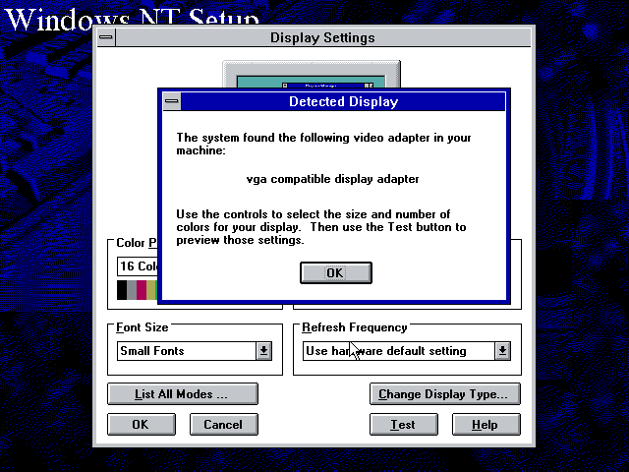629x472 pixels.
Task: Click the List All Modes button
Action: pos(183,394)
